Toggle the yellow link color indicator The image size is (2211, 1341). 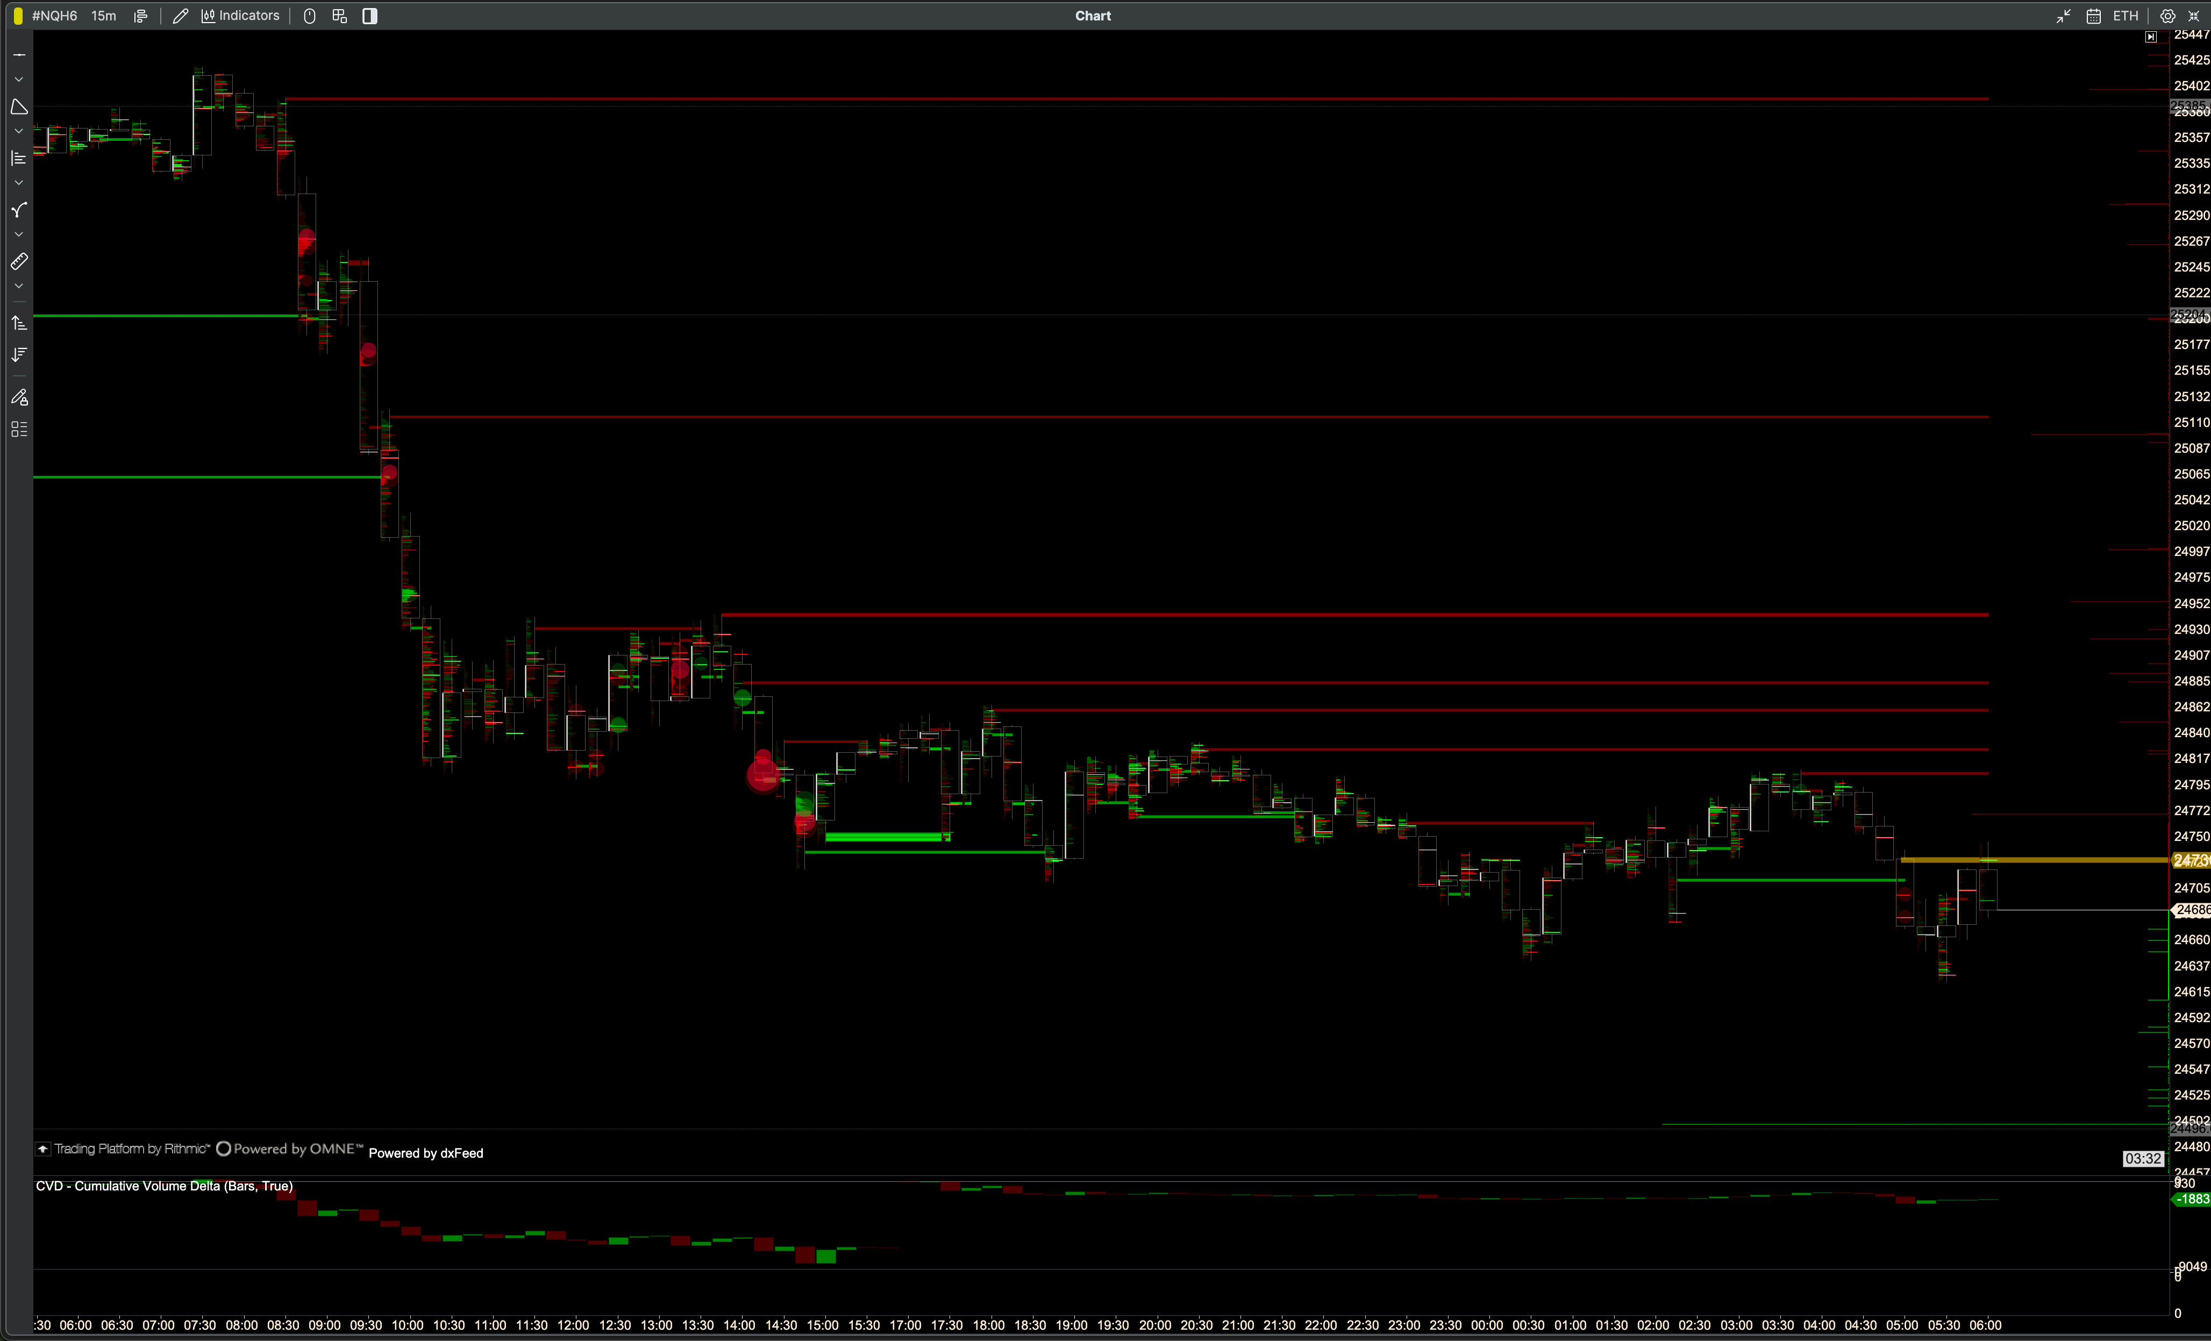18,15
